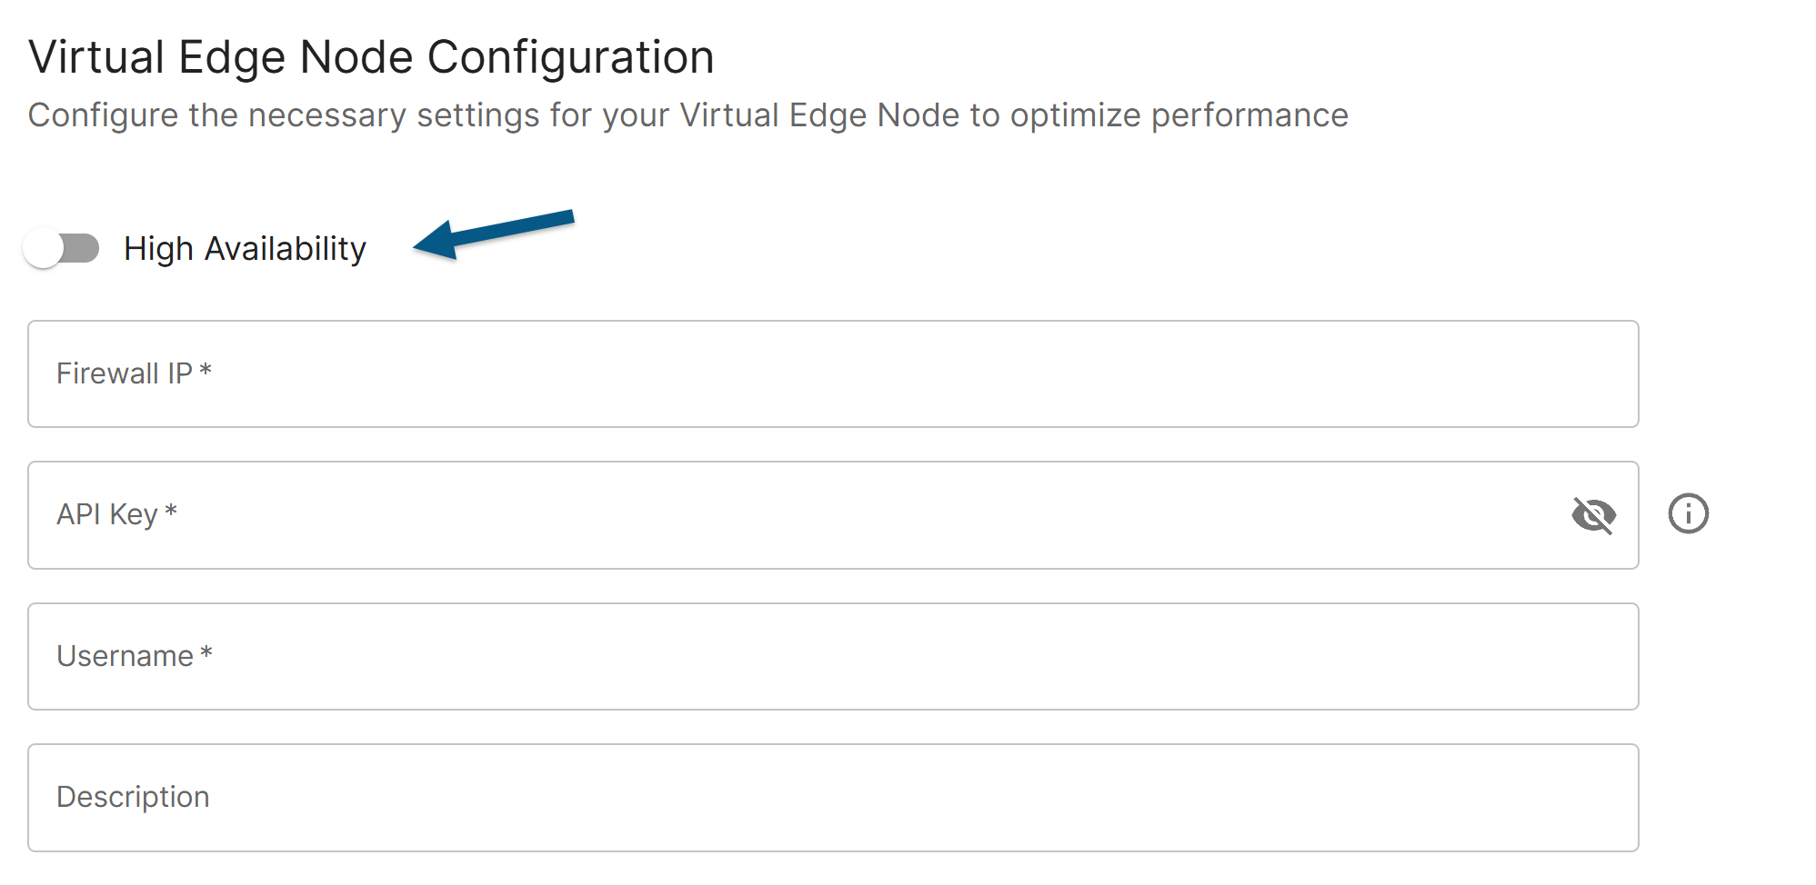The height and width of the screenshot is (885, 1816).
Task: Click the Description text field
Action: [x=832, y=798]
